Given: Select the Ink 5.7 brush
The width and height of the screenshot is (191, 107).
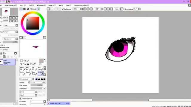Looking at the screenshot, I should (35, 69).
